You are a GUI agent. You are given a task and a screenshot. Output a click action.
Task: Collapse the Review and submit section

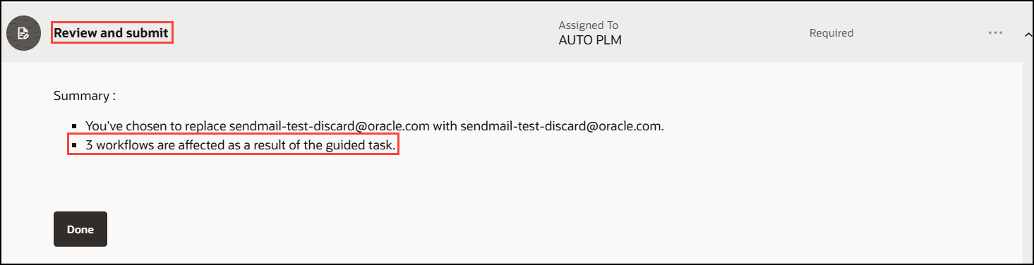[1026, 33]
